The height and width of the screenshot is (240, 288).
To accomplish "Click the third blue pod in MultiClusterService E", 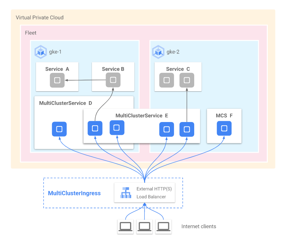I will pos(167,129).
